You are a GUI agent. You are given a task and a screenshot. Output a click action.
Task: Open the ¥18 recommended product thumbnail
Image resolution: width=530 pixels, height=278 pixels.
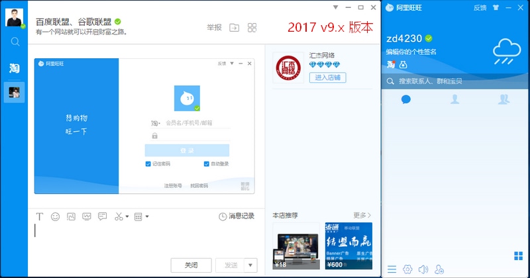click(x=296, y=246)
